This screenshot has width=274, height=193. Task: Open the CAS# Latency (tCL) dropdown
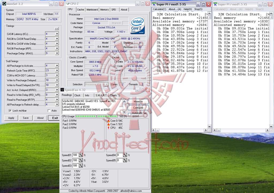click(57, 34)
